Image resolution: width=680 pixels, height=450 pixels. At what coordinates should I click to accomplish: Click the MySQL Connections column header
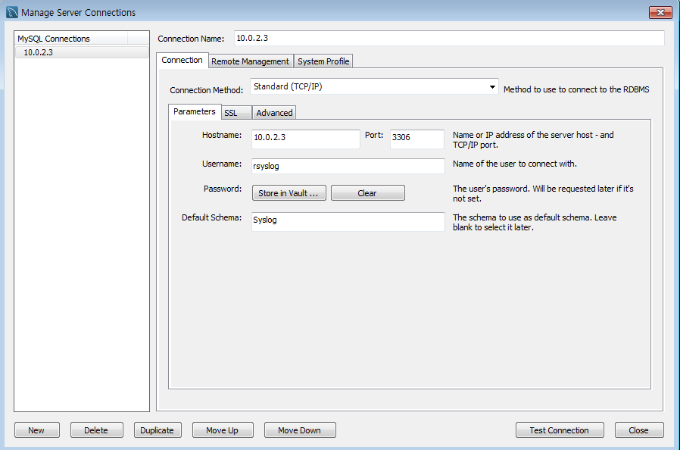click(71, 38)
